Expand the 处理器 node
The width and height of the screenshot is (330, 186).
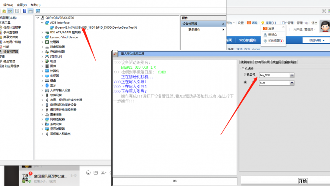click(42, 42)
